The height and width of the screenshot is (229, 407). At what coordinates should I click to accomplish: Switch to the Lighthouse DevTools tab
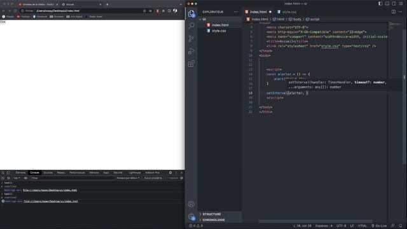tap(135, 172)
